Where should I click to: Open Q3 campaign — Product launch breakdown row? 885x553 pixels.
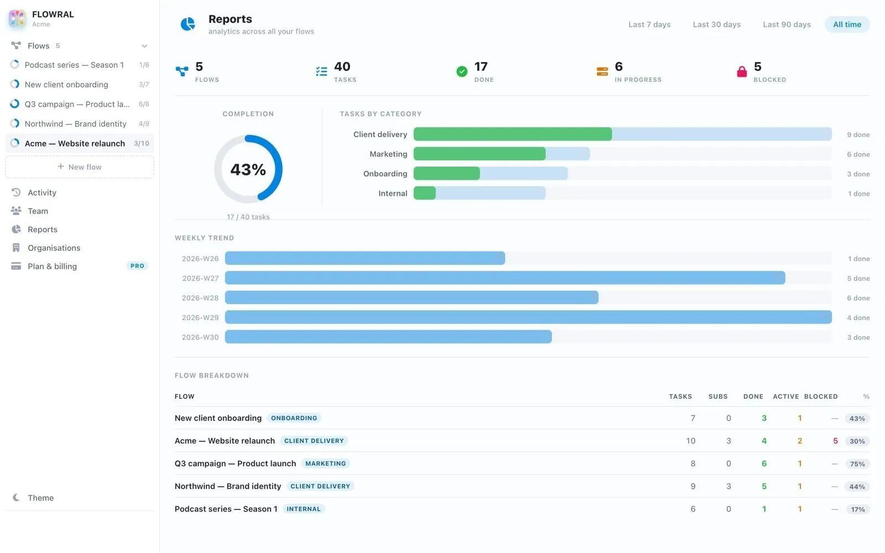point(522,463)
